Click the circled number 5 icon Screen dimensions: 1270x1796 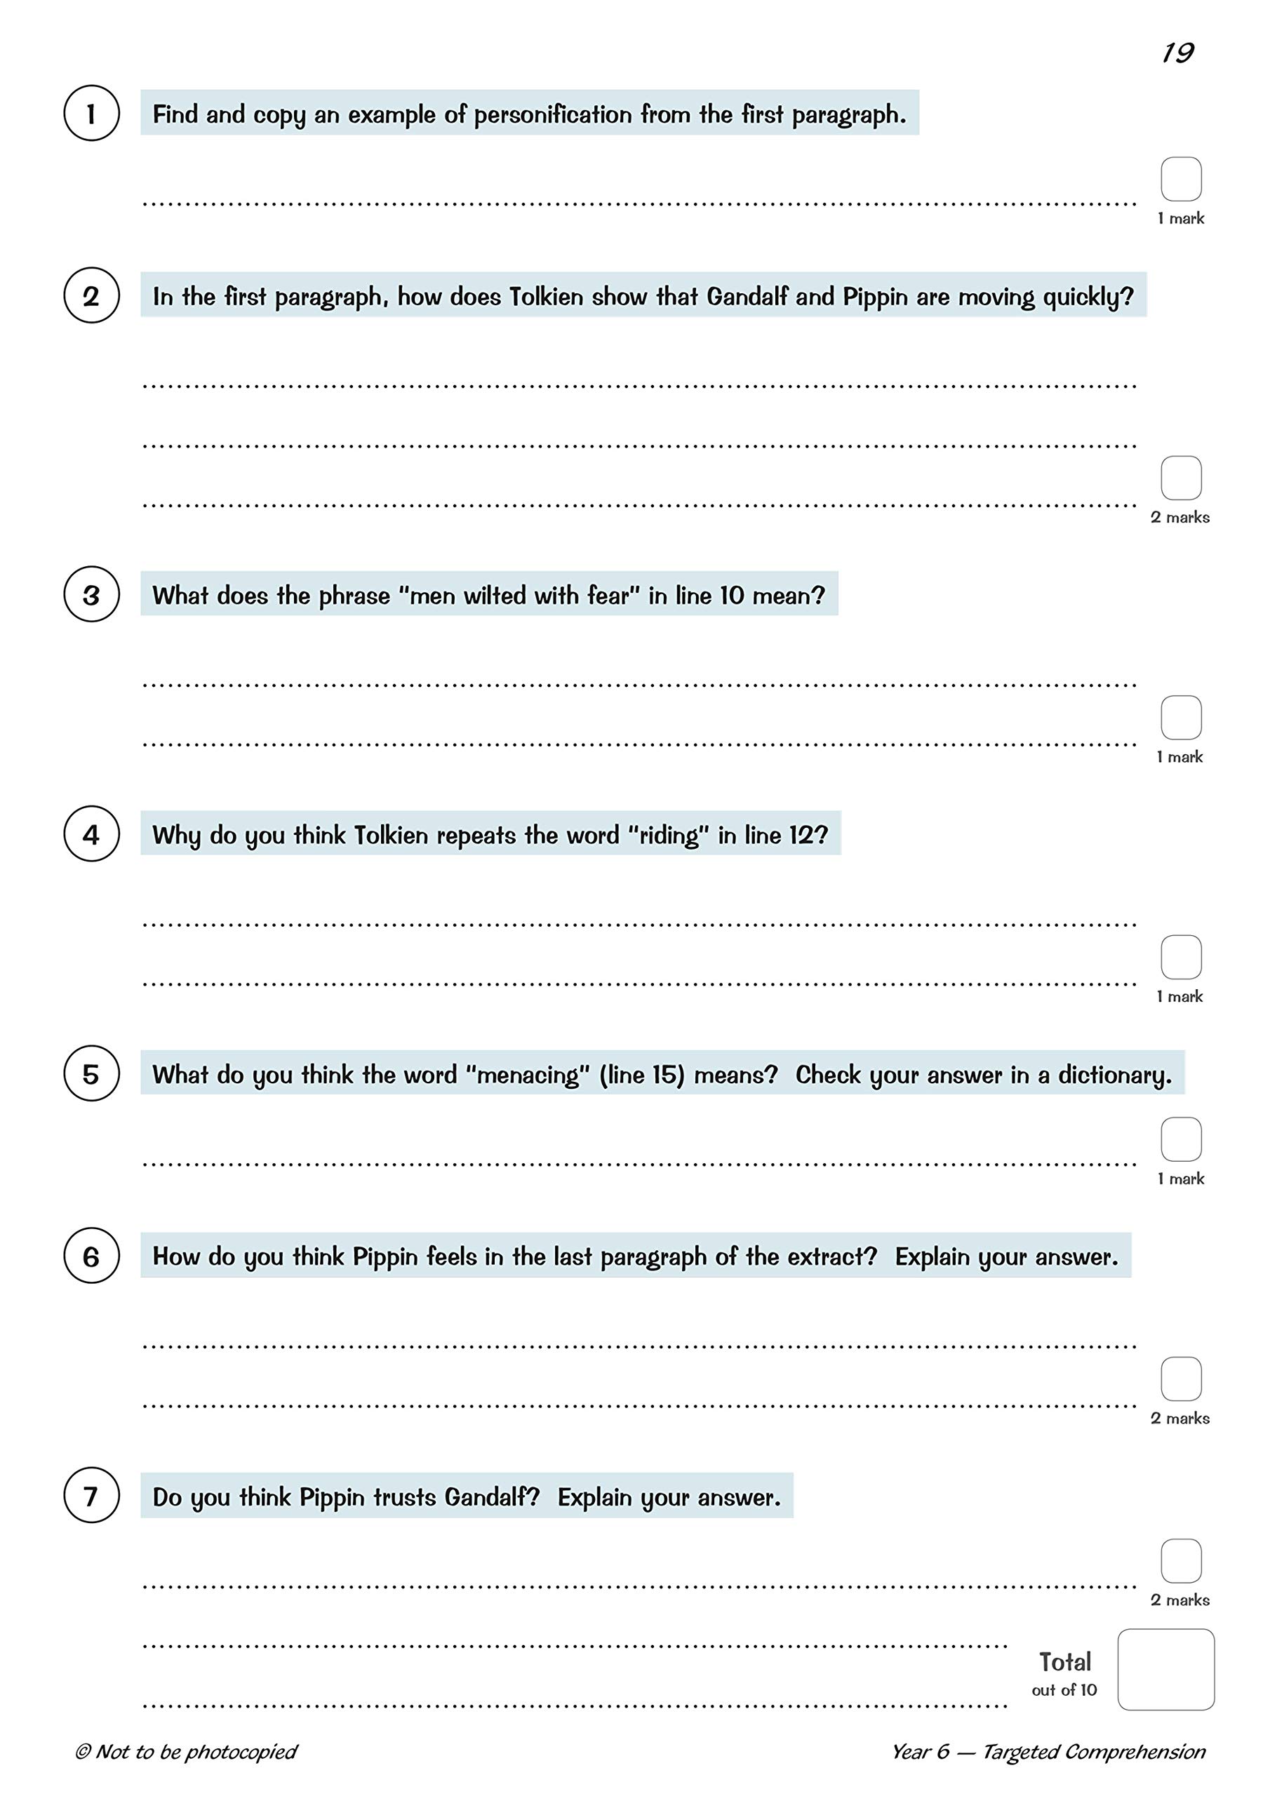(91, 1073)
